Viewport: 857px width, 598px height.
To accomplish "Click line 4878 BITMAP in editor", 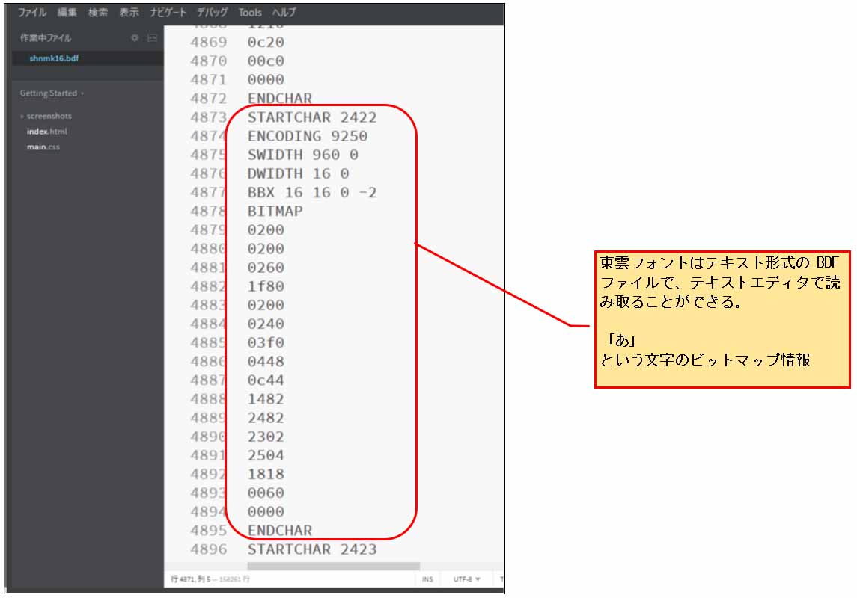I will pyautogui.click(x=275, y=212).
